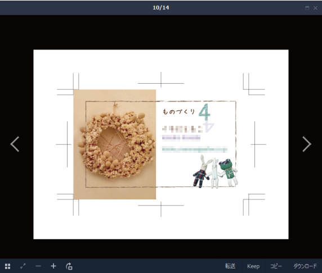Viewport: 322px width, 273px height.
Task: Click the three stuffed animal dolls
Action: 215,171
